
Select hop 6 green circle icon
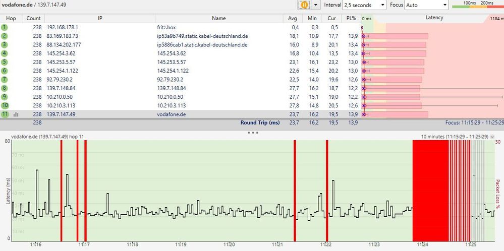coord(5,71)
